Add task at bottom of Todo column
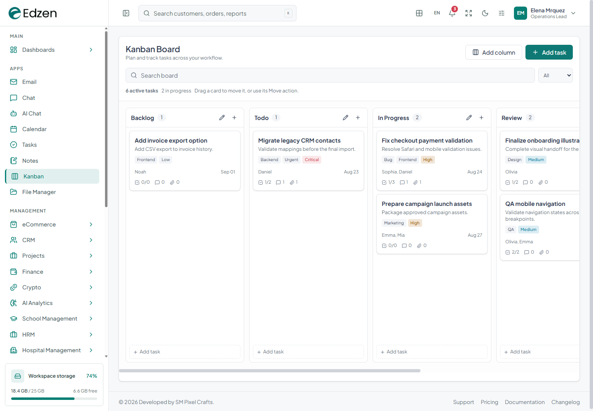This screenshot has width=593, height=411. (x=308, y=352)
